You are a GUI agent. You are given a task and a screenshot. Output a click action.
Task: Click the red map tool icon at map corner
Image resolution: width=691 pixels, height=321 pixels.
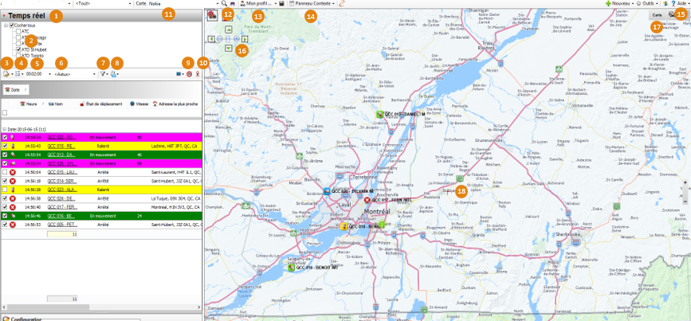tap(211, 15)
